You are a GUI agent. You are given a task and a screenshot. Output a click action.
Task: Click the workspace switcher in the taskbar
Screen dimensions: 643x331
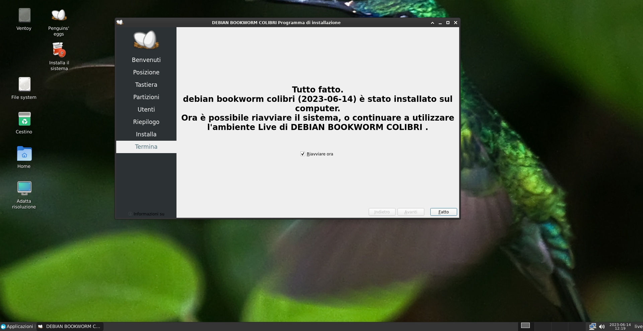coord(526,325)
